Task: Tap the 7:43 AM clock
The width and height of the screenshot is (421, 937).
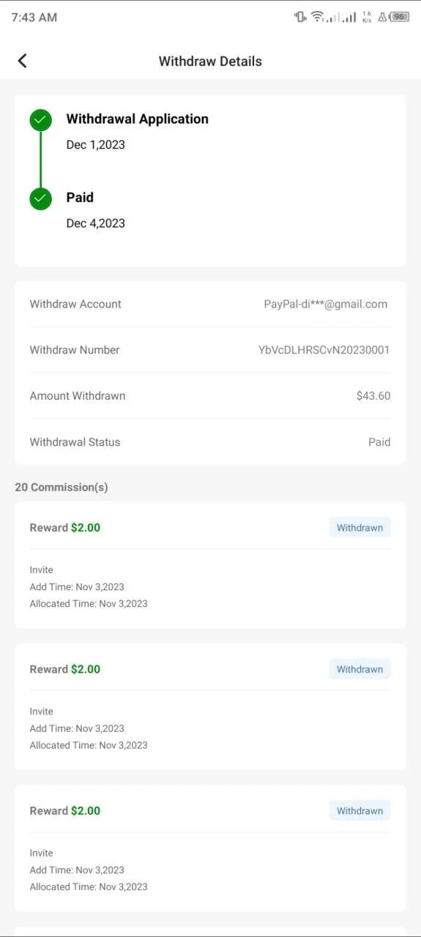Action: [34, 17]
